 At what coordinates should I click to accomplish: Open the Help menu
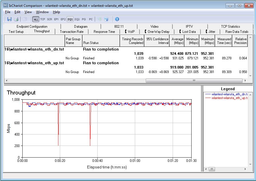click(56, 12)
